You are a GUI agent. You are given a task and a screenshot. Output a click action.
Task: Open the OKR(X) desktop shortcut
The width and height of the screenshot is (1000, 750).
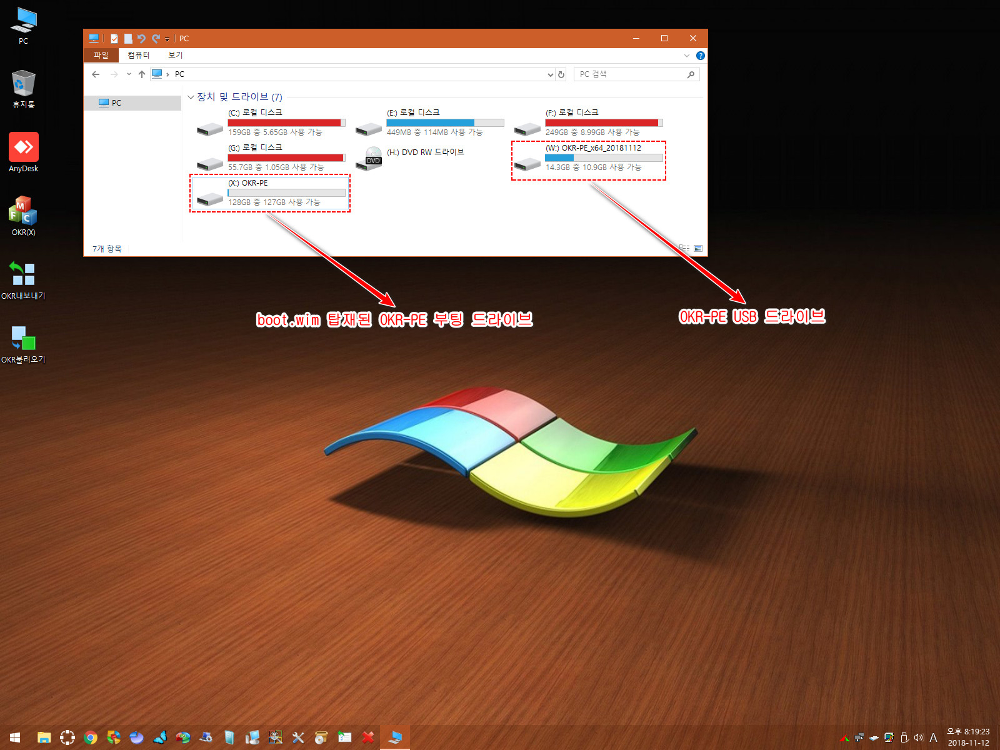coord(23,216)
